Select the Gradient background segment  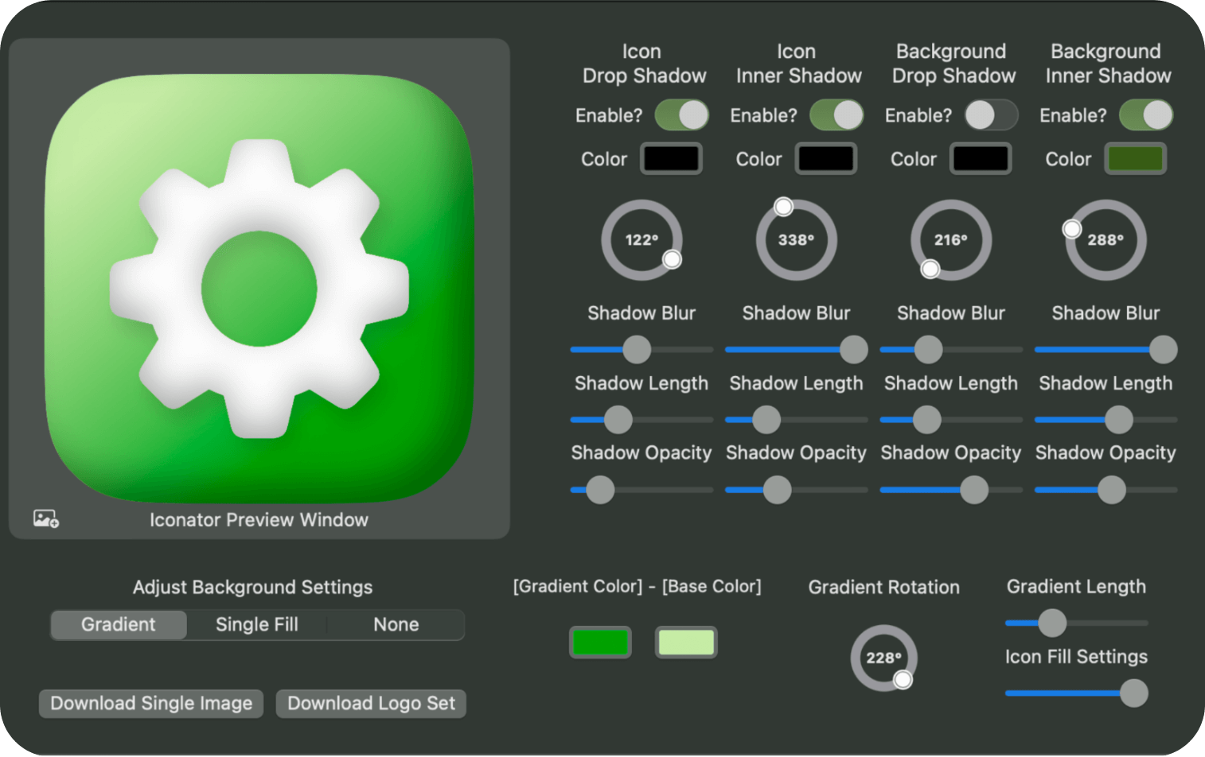click(119, 625)
